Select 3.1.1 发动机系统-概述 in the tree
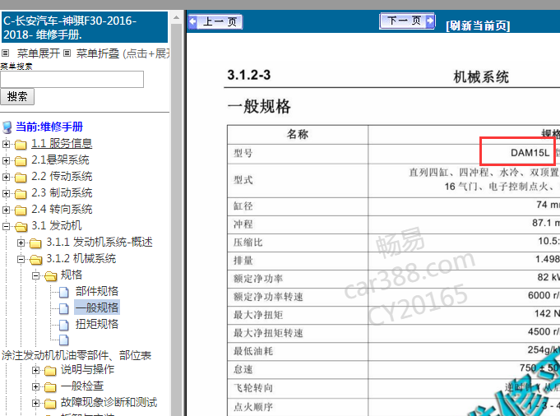560x416 pixels. point(100,242)
